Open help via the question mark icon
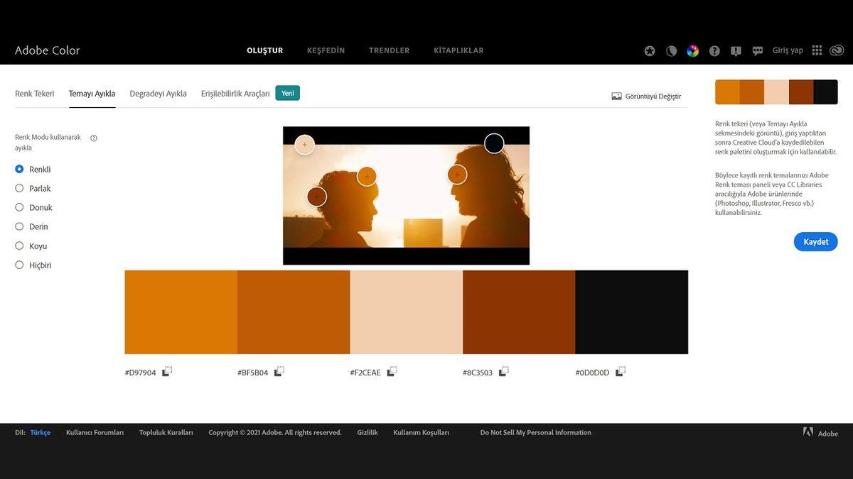853x479 pixels. pyautogui.click(x=714, y=51)
